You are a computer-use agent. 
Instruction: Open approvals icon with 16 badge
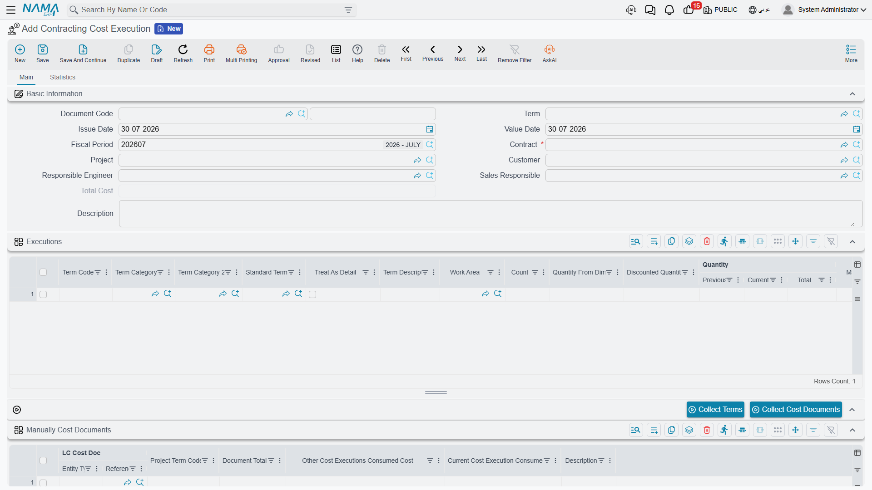(689, 10)
